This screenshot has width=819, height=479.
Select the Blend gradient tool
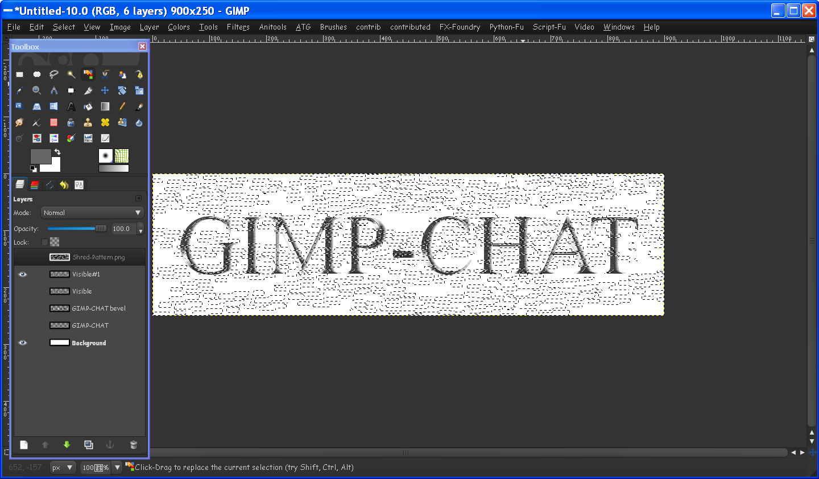click(105, 106)
